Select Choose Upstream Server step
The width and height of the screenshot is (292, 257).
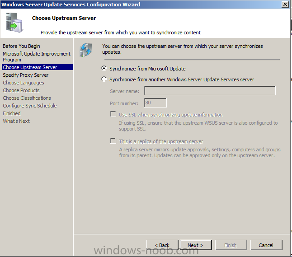pyautogui.click(x=37, y=67)
